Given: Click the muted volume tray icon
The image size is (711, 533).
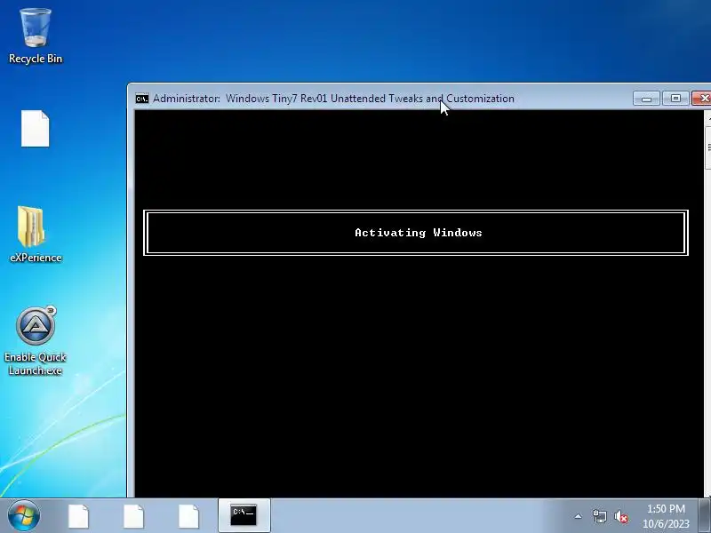Looking at the screenshot, I should point(620,517).
